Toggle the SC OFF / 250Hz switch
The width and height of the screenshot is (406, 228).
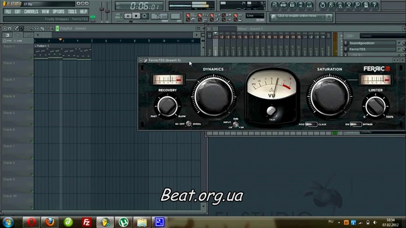click(x=188, y=124)
